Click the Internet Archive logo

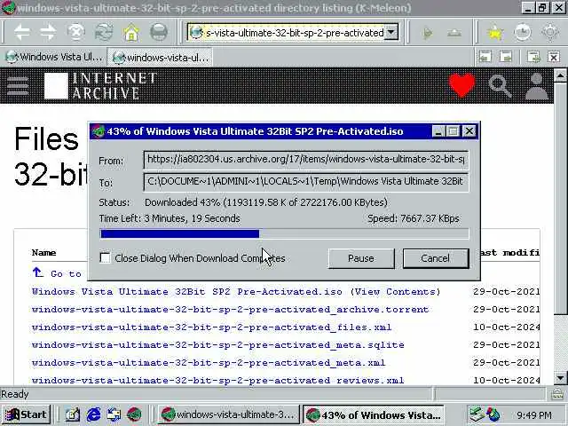pos(100,86)
